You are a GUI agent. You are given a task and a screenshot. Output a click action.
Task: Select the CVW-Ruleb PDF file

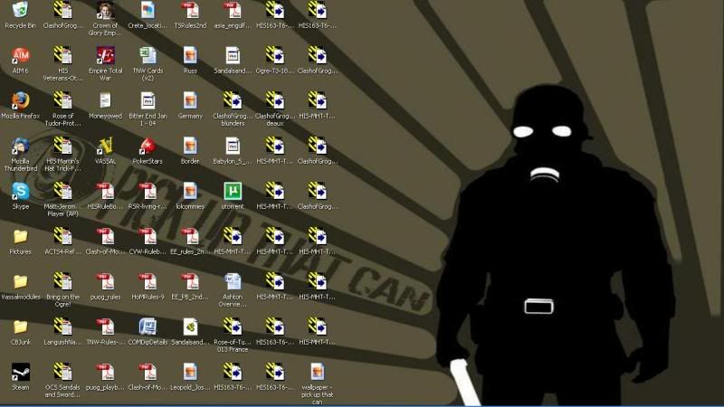148,236
